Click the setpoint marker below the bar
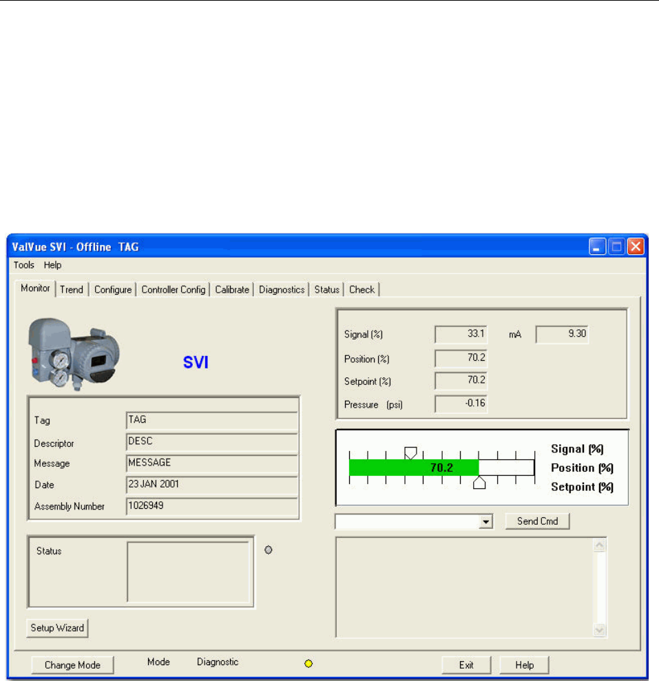Screen dimensions: 659x681 pos(479,483)
